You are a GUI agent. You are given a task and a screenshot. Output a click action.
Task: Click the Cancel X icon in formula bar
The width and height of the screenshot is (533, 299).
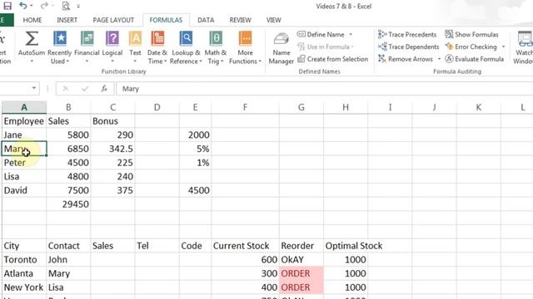click(66, 89)
